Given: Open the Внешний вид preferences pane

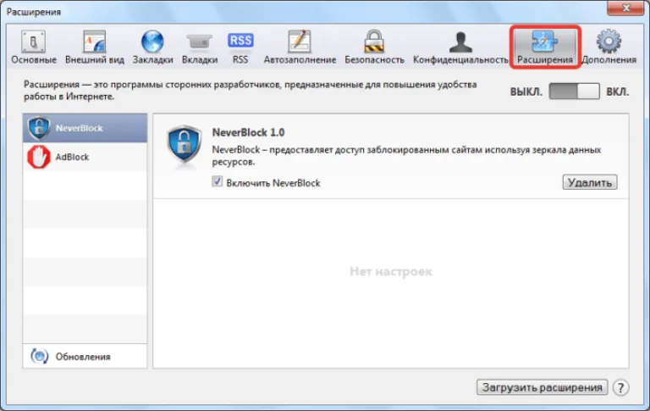Looking at the screenshot, I should point(95,47).
